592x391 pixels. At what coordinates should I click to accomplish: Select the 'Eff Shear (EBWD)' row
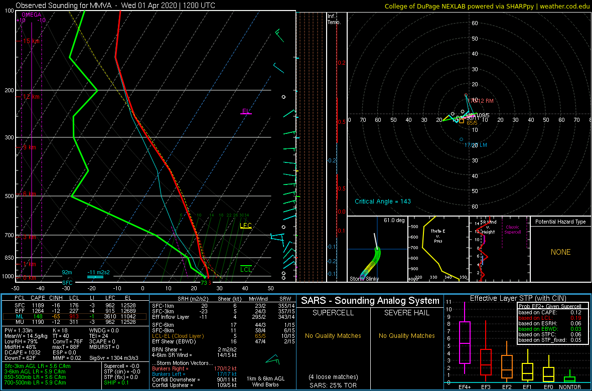coord(223,341)
